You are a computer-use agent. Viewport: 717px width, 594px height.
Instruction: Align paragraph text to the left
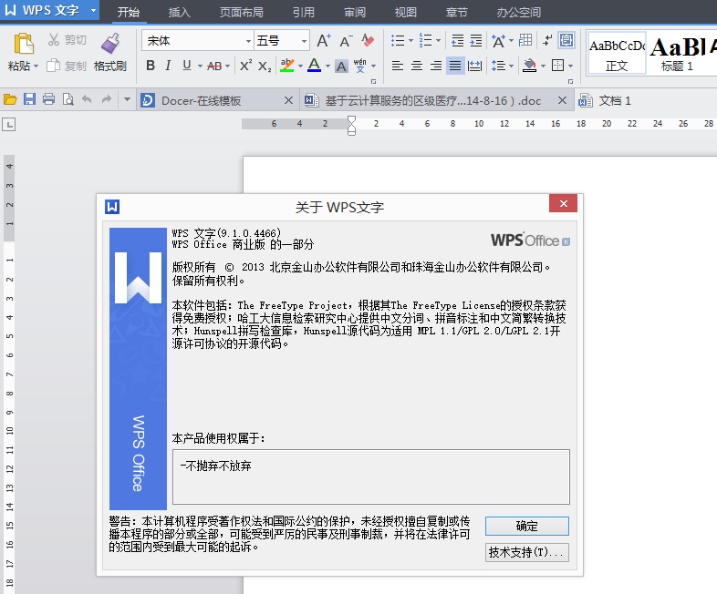(x=398, y=67)
